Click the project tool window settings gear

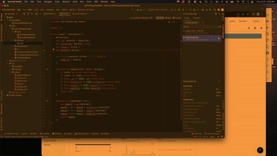(36, 13)
